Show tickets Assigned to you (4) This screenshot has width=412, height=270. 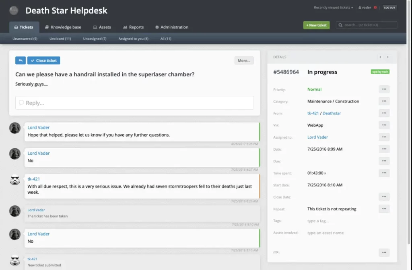[133, 39]
